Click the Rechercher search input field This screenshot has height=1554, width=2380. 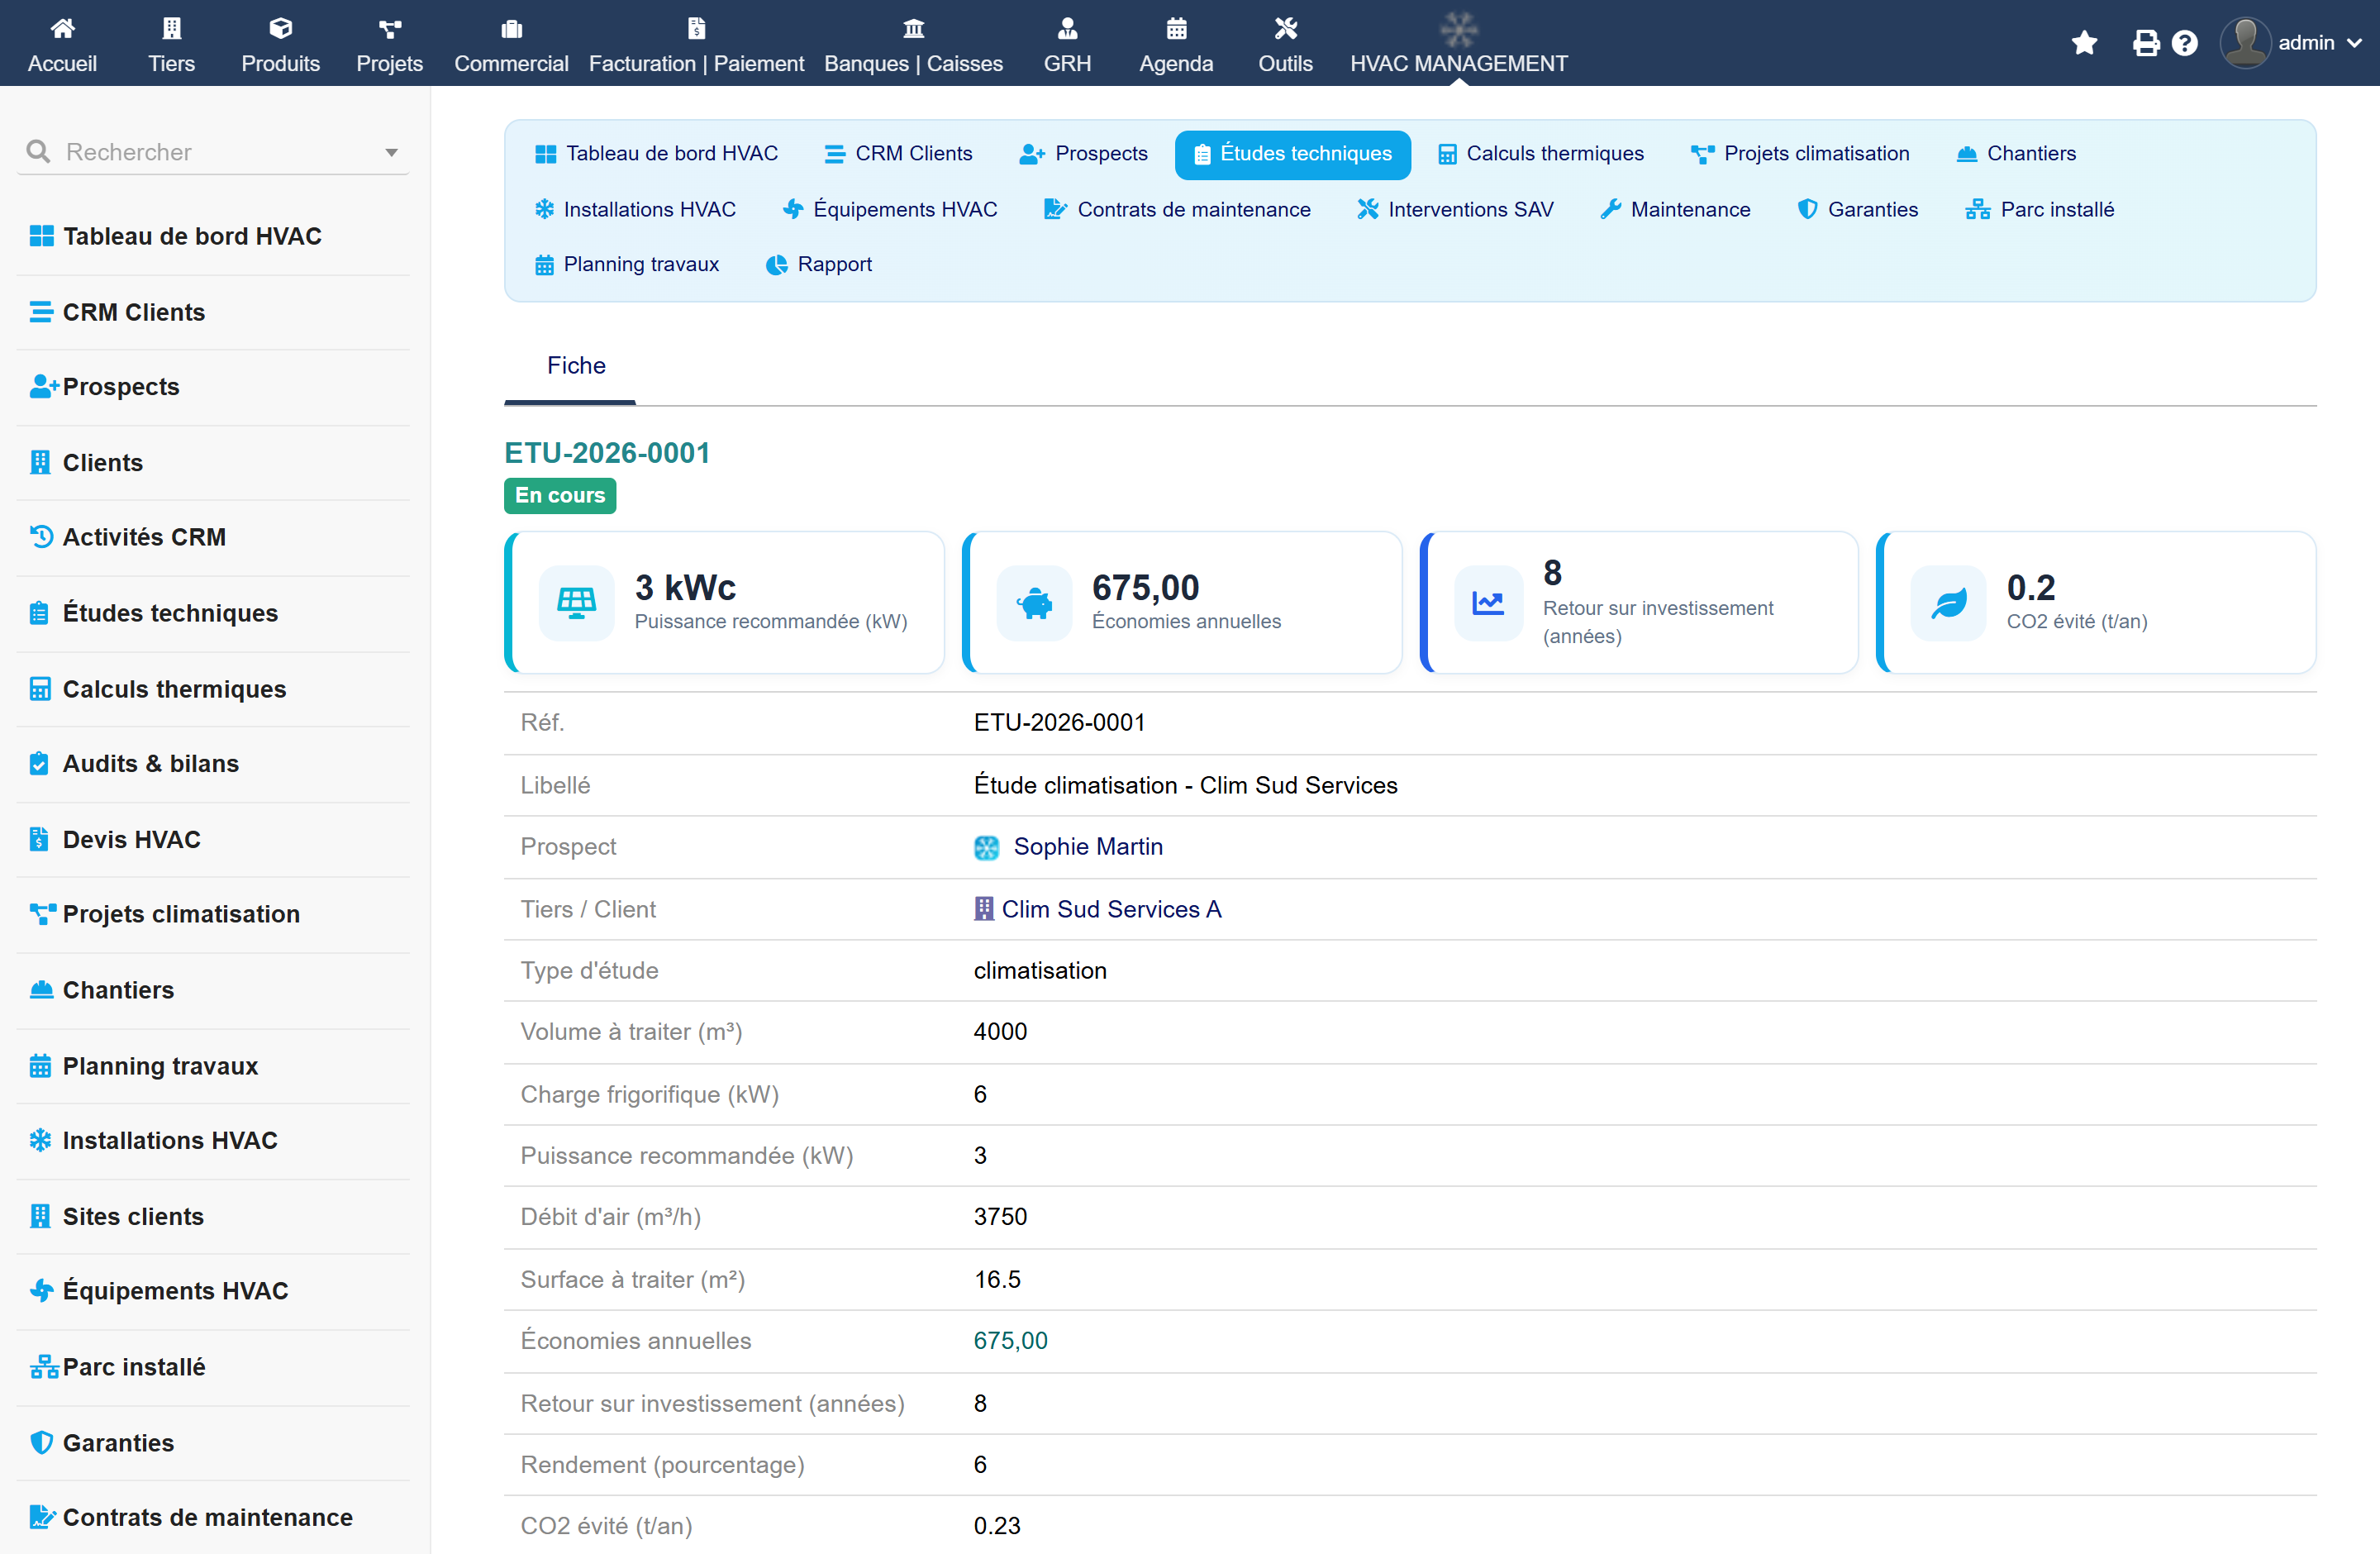(x=214, y=152)
